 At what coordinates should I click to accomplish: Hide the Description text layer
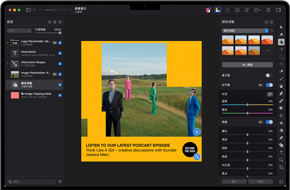pyautogui.click(x=60, y=53)
